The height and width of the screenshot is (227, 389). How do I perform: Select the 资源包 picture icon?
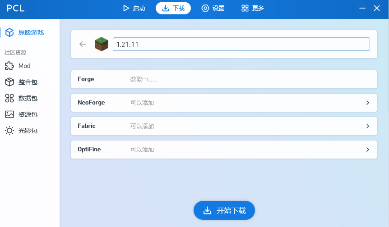coord(9,114)
